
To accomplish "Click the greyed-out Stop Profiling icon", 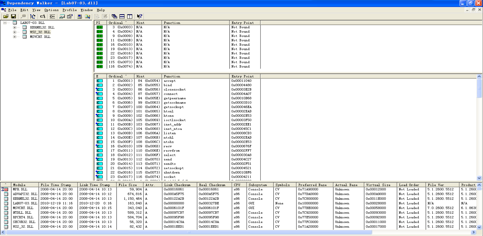I will tap(105, 16).
